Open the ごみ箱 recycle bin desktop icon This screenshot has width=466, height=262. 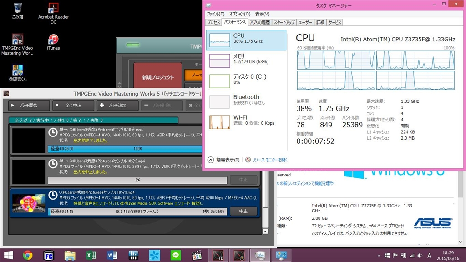18,11
